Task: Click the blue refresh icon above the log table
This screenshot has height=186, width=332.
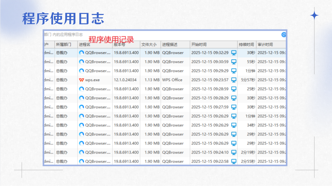Action: 284,35
